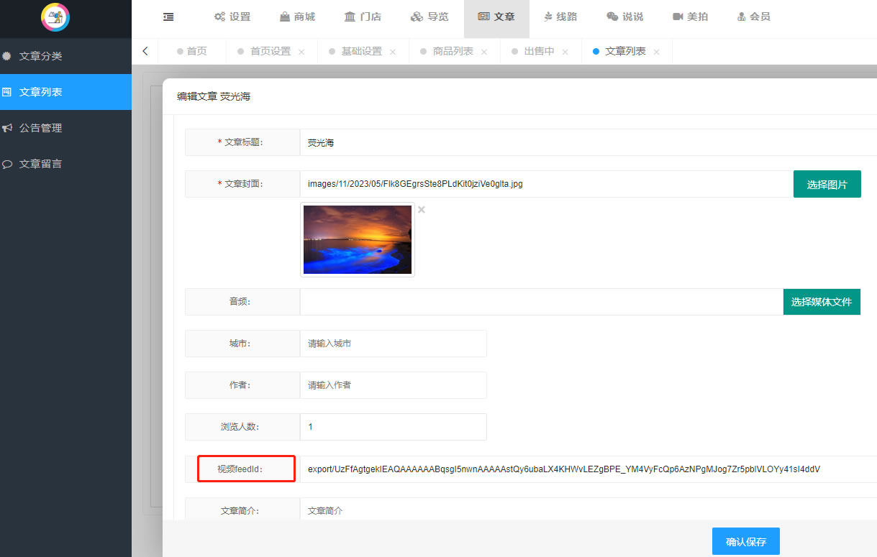Click the 音频 input field
The height and width of the screenshot is (557, 877).
tap(542, 302)
